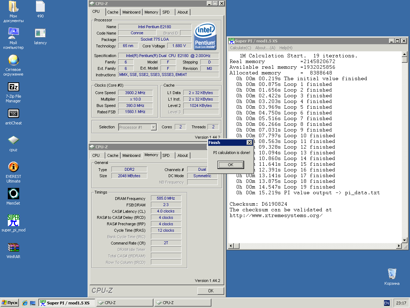Launch antiCheat desktop shortcut
The image size is (410, 308).
point(13,117)
